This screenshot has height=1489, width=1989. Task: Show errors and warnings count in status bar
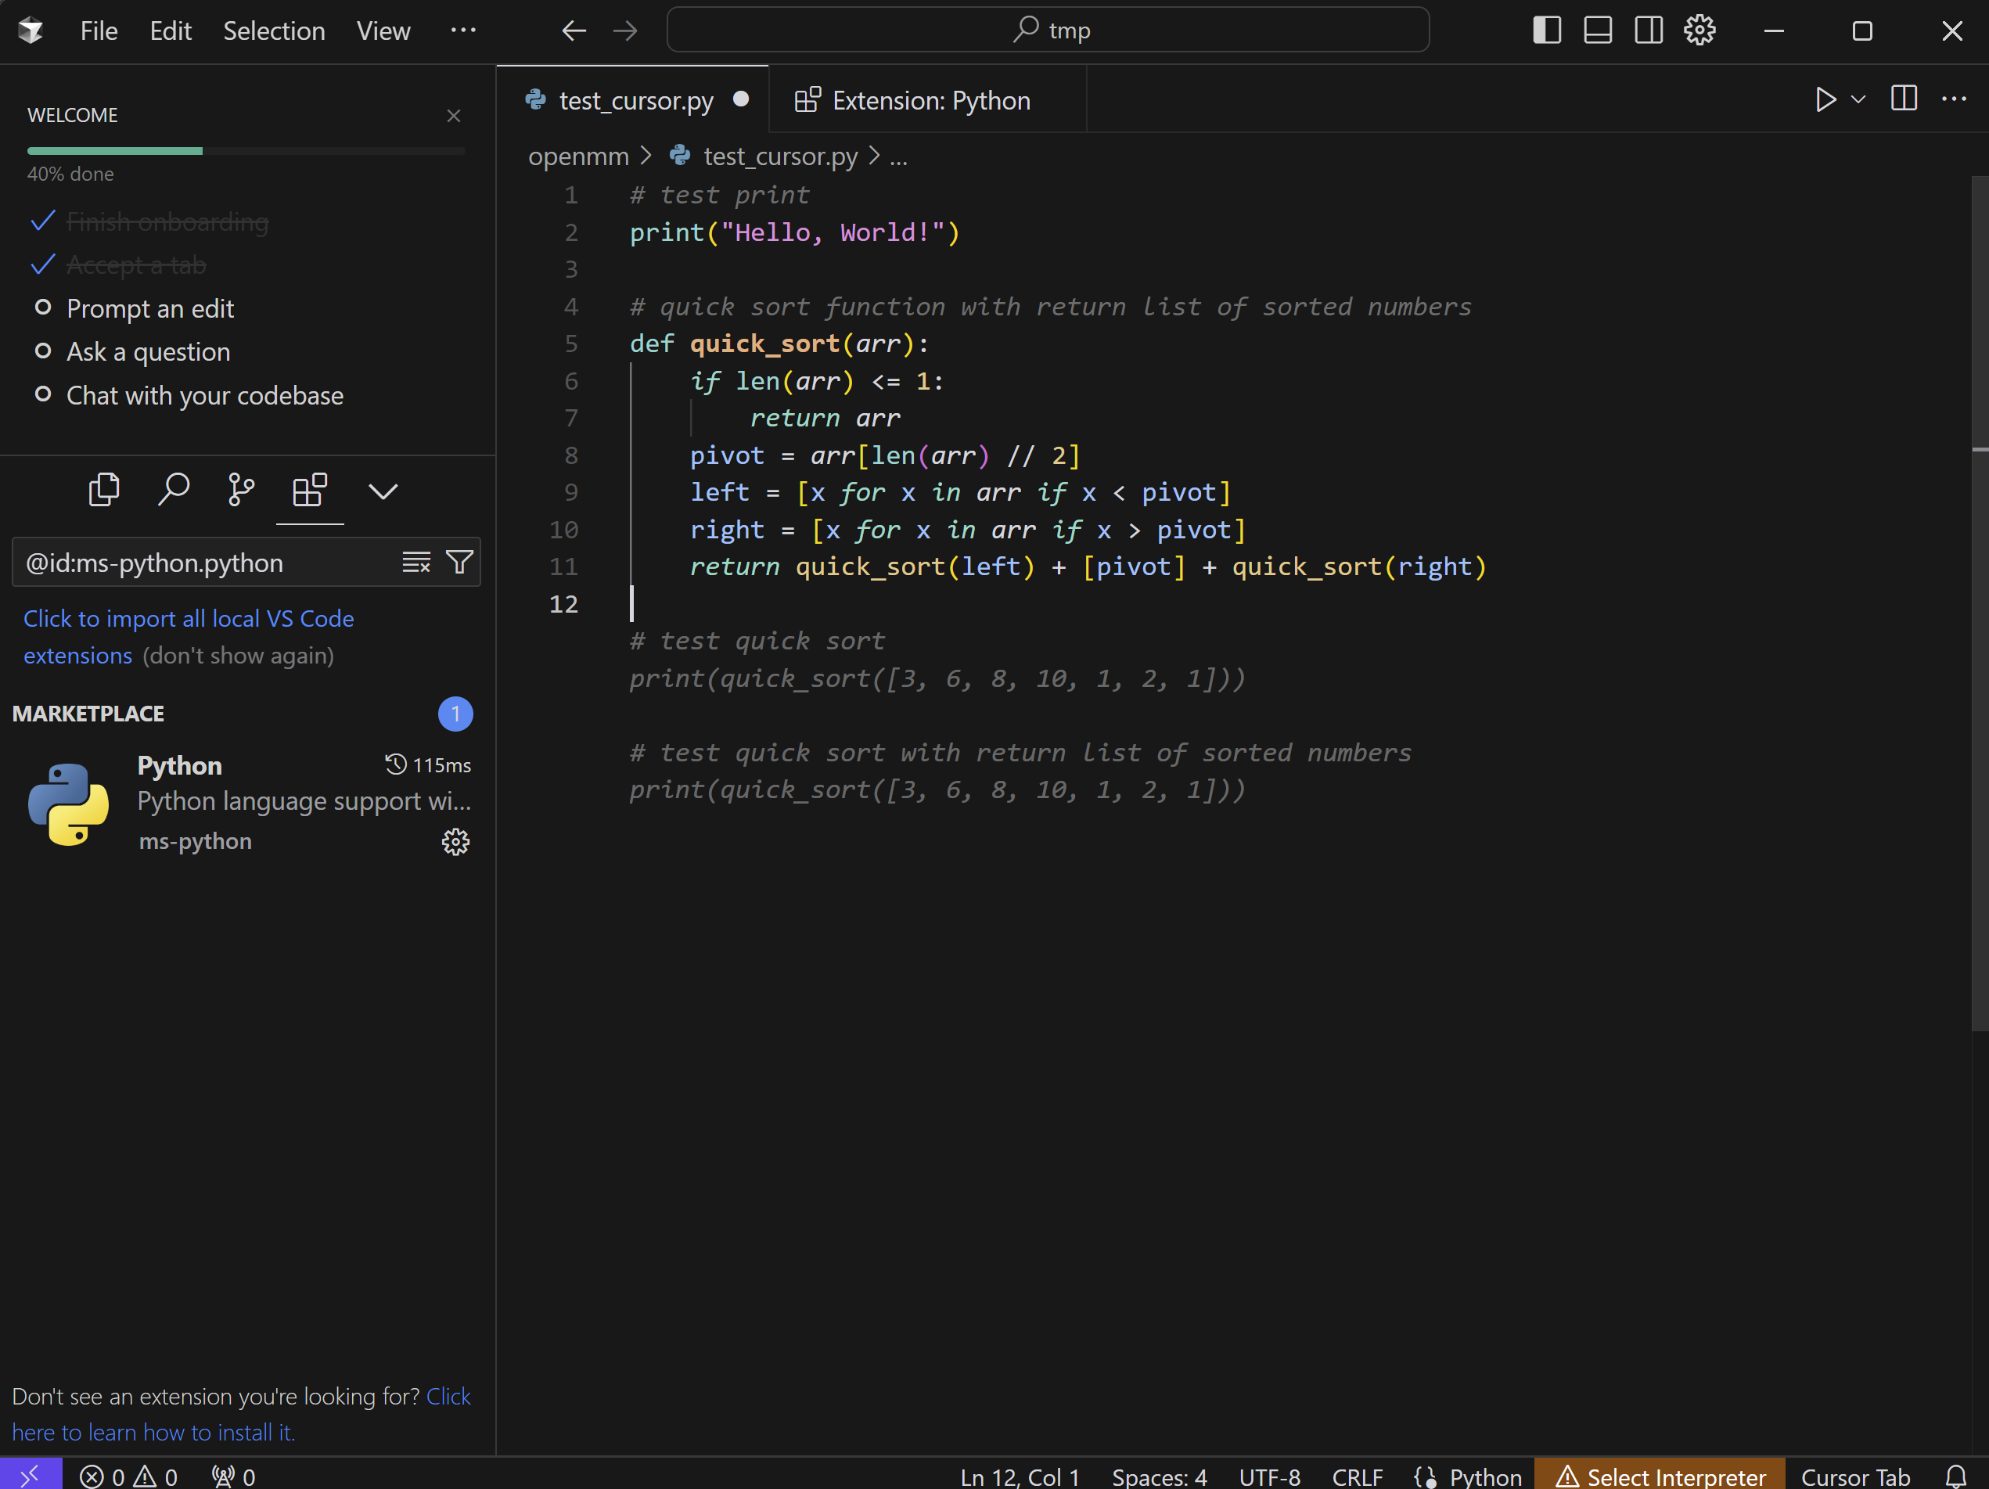(128, 1476)
